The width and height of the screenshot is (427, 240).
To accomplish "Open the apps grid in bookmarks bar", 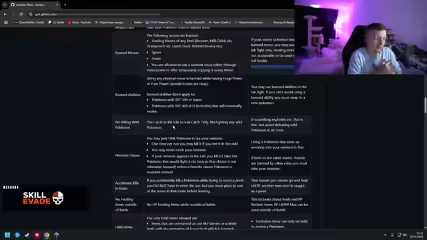I will pos(6,22).
